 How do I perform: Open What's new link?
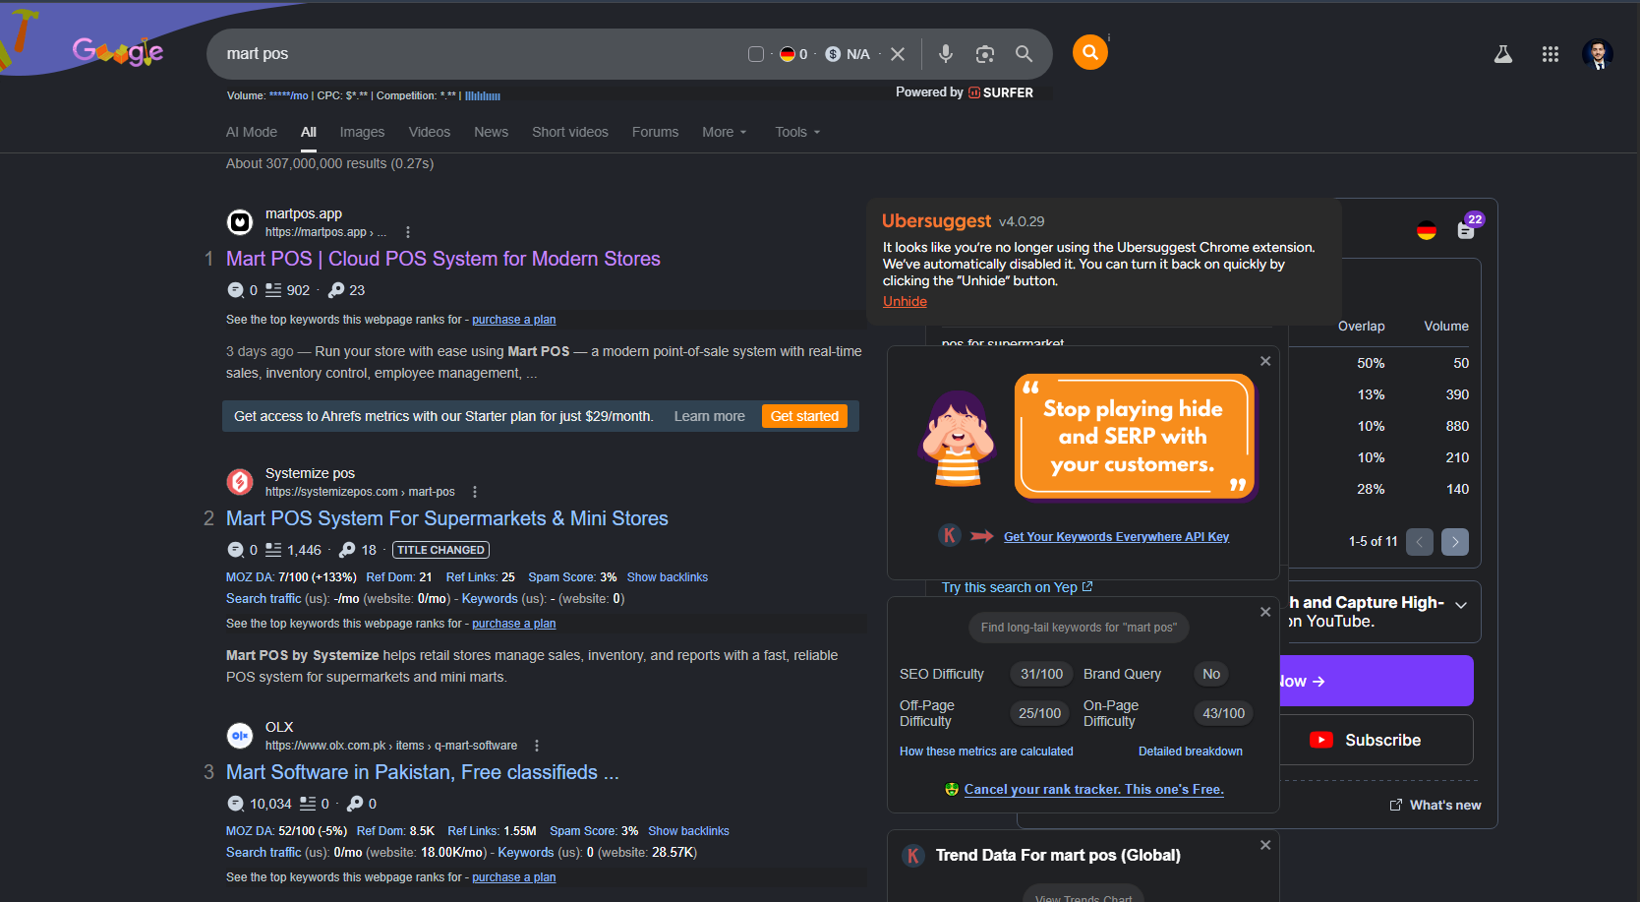(1435, 806)
